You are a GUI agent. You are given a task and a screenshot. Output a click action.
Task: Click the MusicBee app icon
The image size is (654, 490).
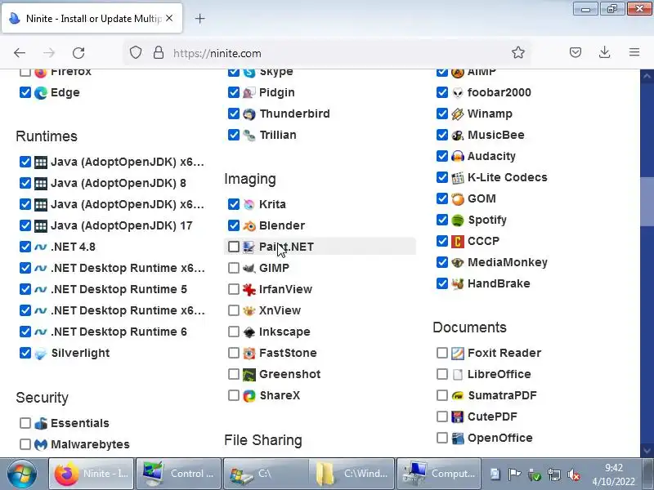click(458, 135)
